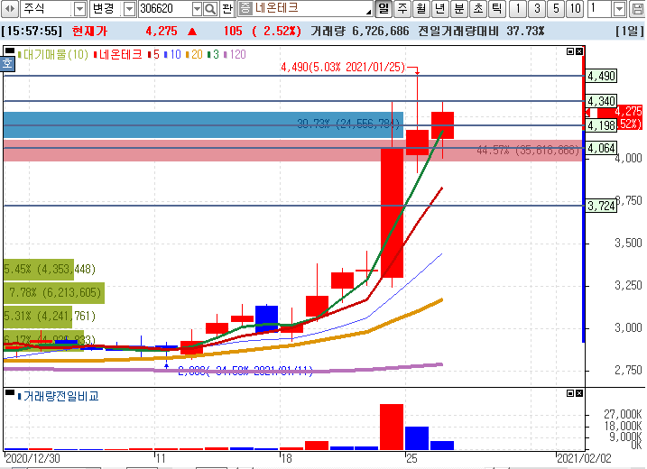Click the 20-day moving average legend
Screen dimensions: 647x469
[196, 54]
